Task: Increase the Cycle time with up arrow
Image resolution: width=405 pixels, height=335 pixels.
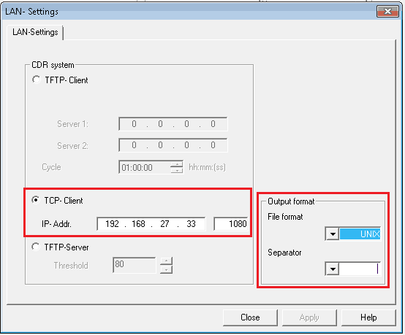Action: pyautogui.click(x=177, y=164)
